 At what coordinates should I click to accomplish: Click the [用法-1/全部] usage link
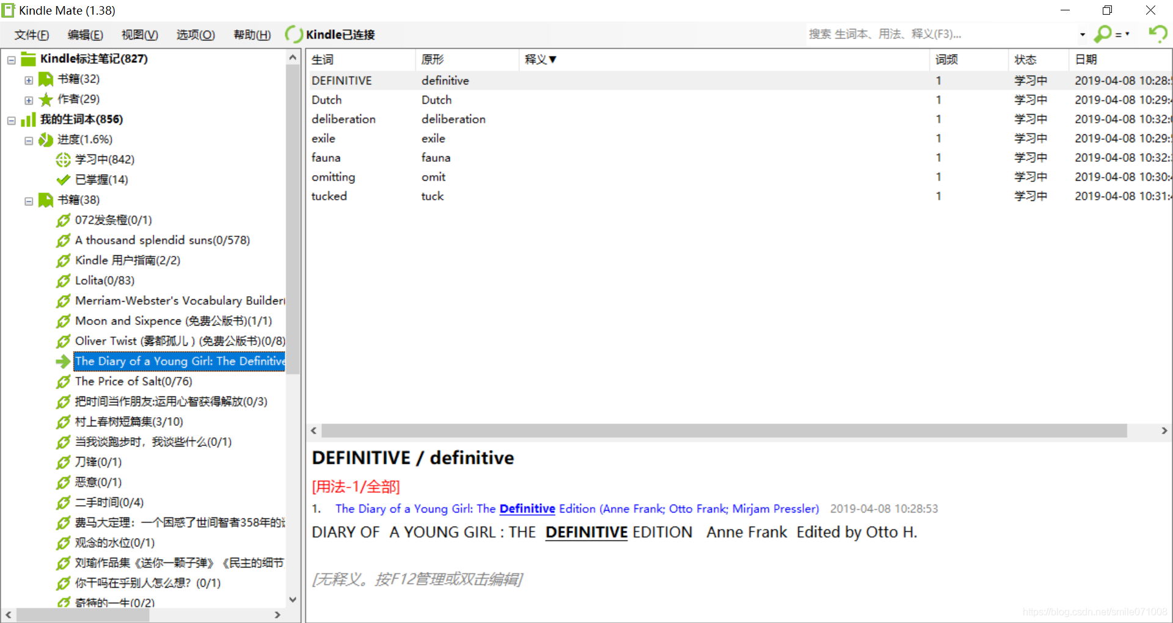pyautogui.click(x=356, y=487)
